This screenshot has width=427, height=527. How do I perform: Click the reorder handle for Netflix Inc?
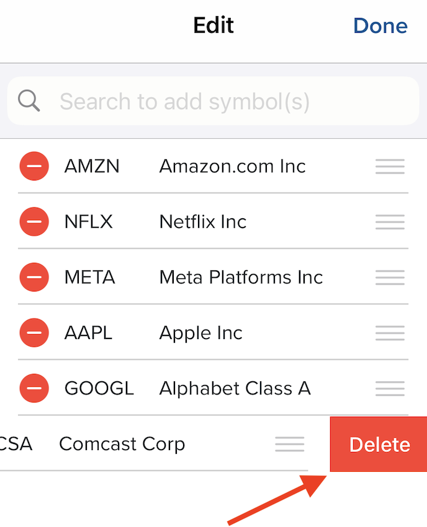coord(390,222)
